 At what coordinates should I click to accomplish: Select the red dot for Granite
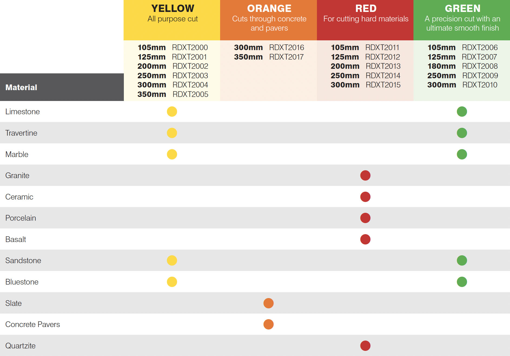pyautogui.click(x=365, y=175)
